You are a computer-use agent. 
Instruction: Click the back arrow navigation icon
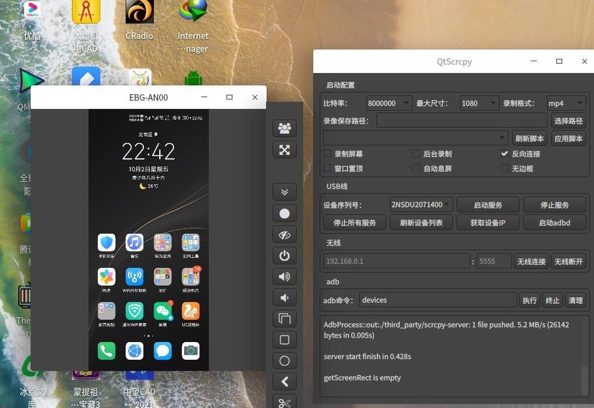(284, 382)
